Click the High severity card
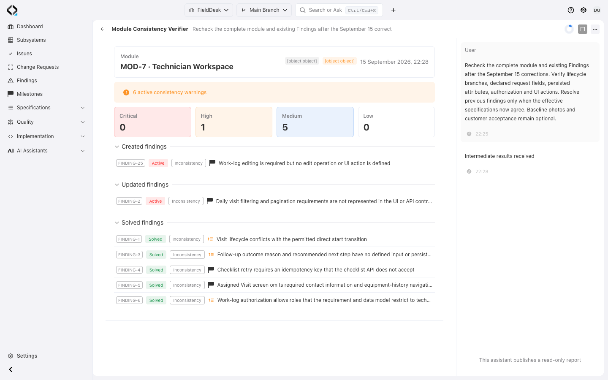Image resolution: width=608 pixels, height=380 pixels. pyautogui.click(x=234, y=122)
